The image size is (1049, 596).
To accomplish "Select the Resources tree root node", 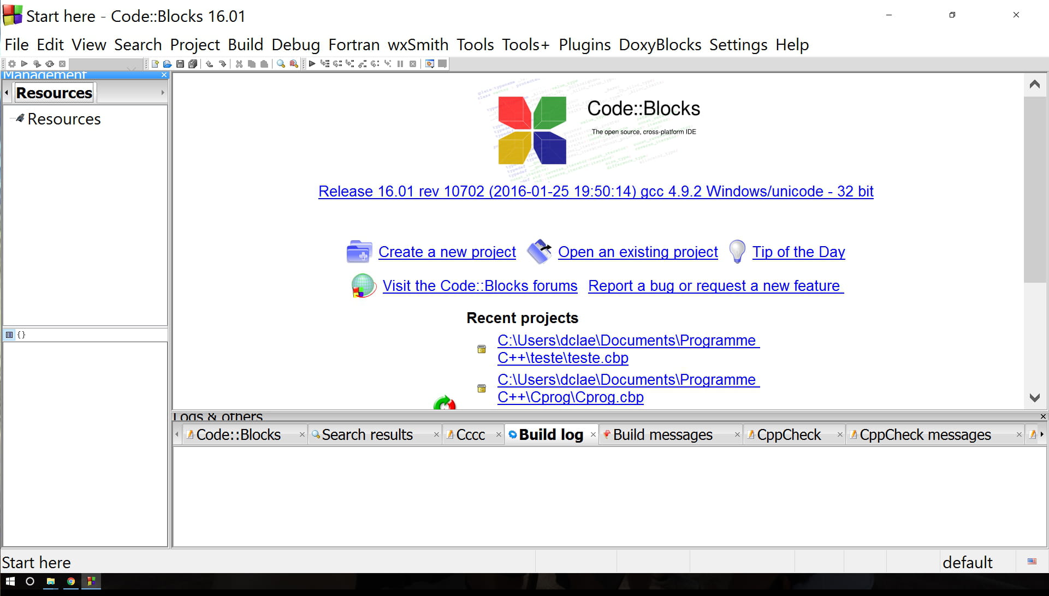I will pos(64,119).
